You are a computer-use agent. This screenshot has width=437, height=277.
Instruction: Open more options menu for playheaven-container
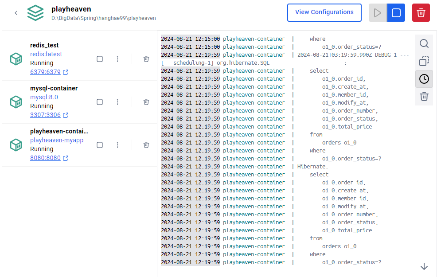pos(117,145)
